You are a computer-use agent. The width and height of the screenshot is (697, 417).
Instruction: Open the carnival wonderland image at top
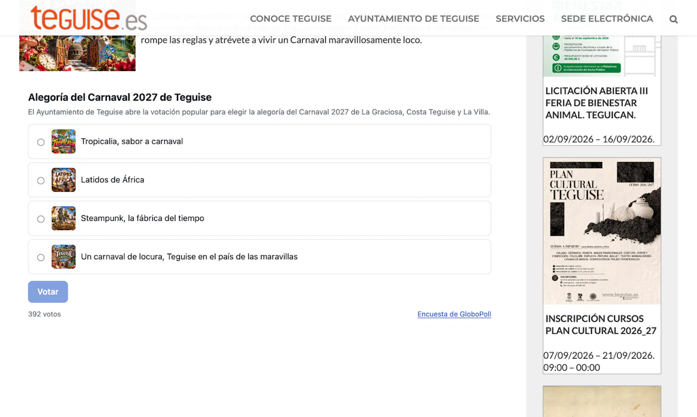(x=78, y=53)
